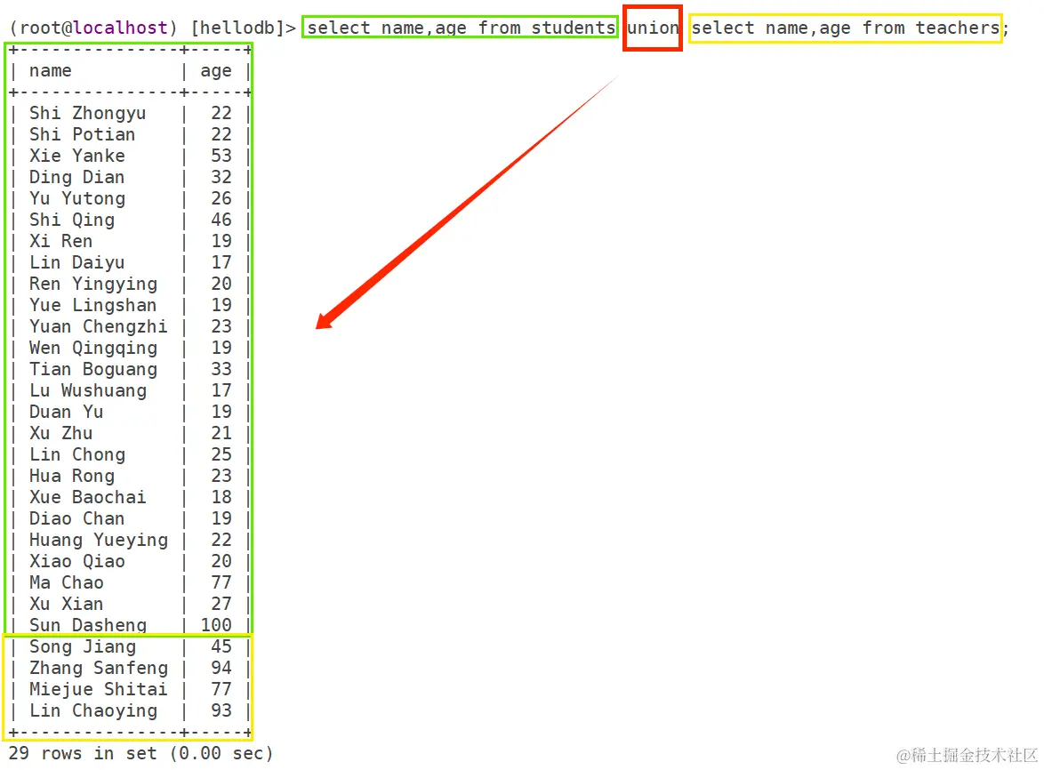
Task: Click age 33 beside Tian Boguang
Action: (x=221, y=369)
